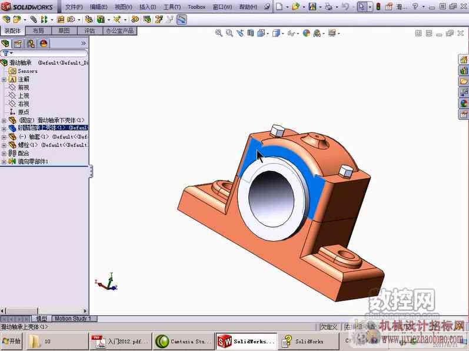Image resolution: width=469 pixels, height=351 pixels.
Task: Click the Mate paperclip tool icon
Action: [x=34, y=20]
